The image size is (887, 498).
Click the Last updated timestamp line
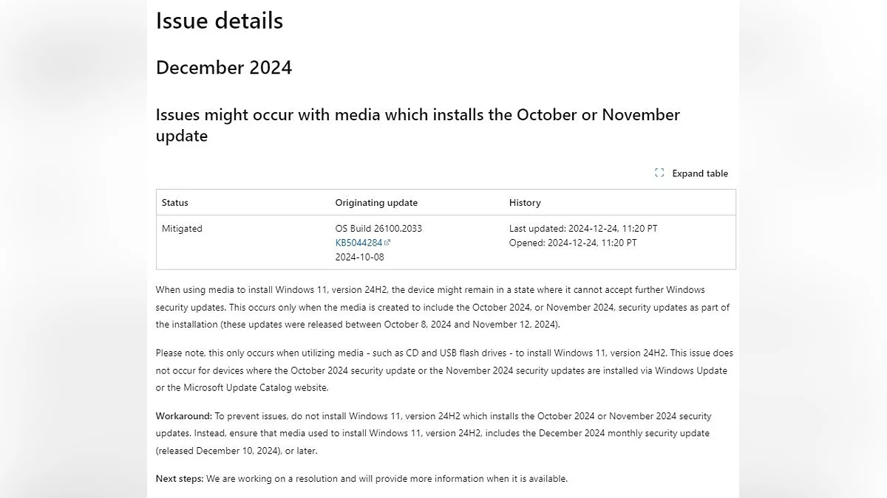[582, 229]
